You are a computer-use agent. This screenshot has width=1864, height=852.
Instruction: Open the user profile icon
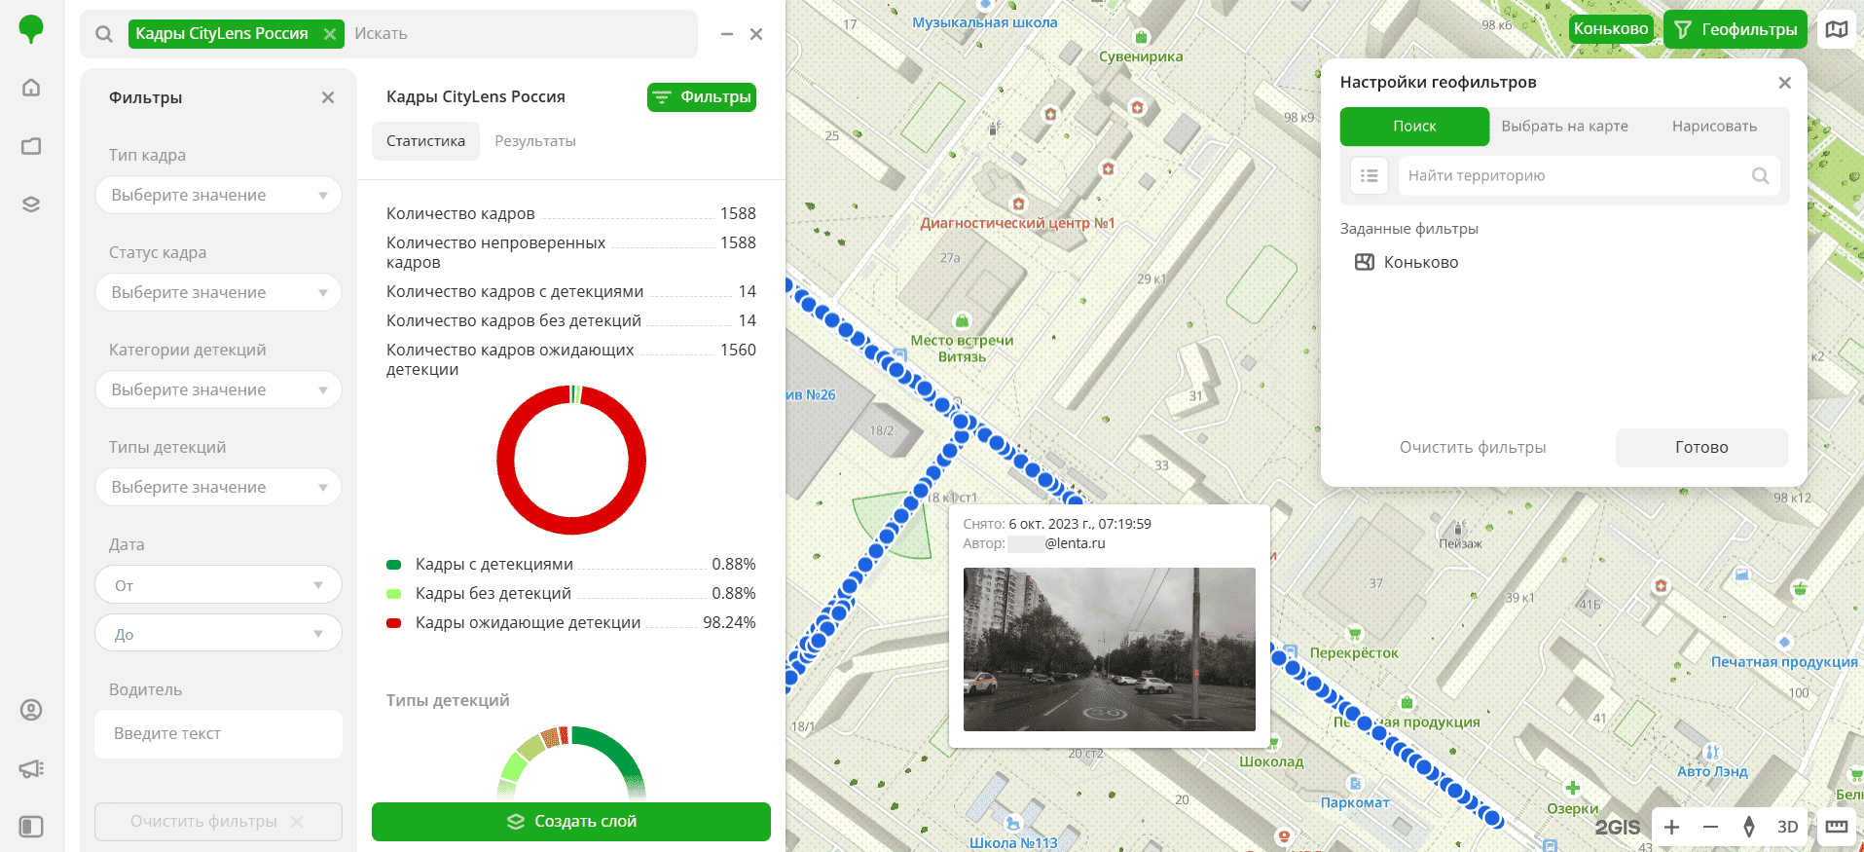click(31, 710)
